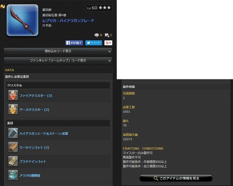Click the 完成個数 label
233x186 pixels.
click(x=129, y=93)
